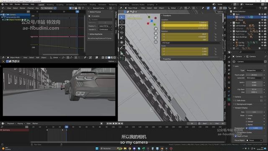This screenshot has height=151, width=268.
Task: Select the Scale tool in viewport toolbar
Action: [x=122, y=37]
